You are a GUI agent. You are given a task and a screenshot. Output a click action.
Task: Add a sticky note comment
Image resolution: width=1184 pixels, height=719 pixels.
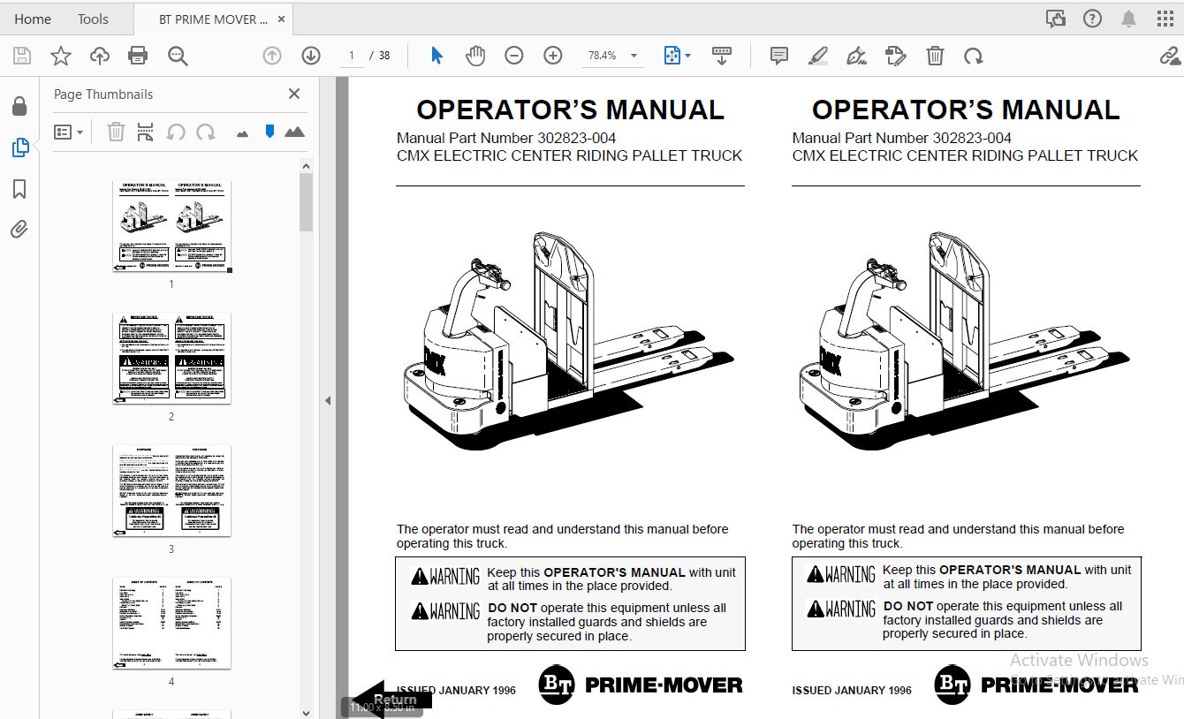pyautogui.click(x=779, y=57)
